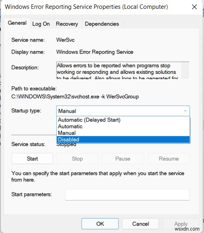The image size is (204, 233).
Task: Click the Apply button
Action: tap(181, 224)
